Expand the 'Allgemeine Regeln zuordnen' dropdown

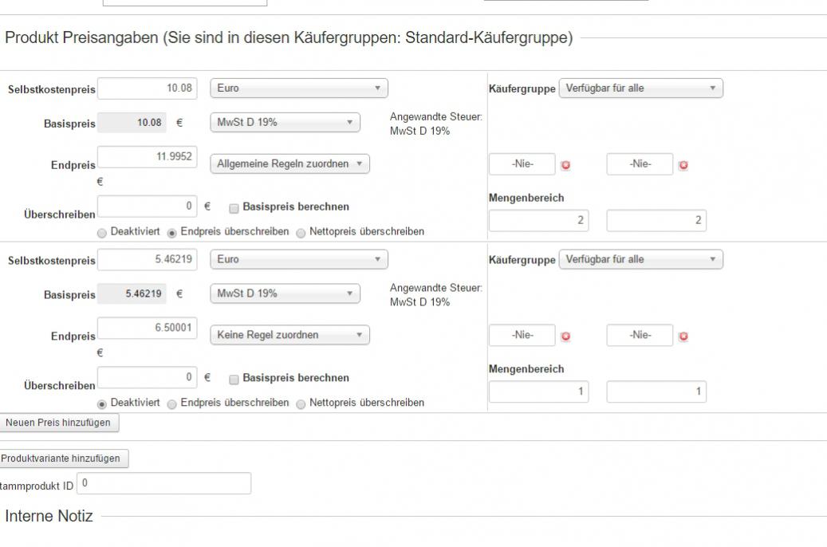(289, 164)
